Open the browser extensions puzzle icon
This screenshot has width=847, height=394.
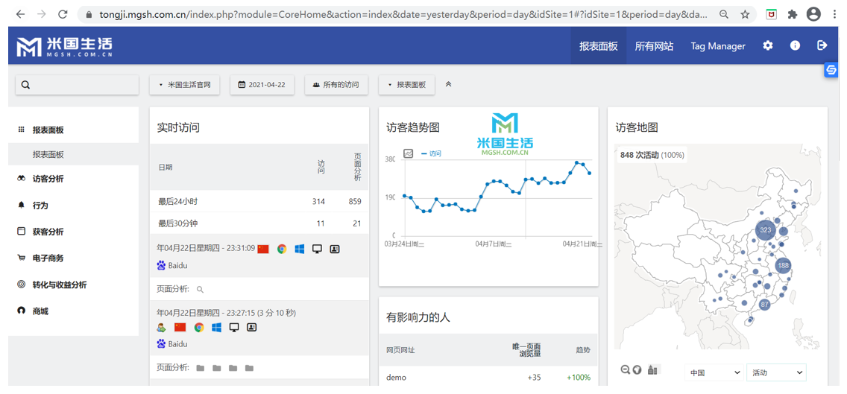(793, 15)
